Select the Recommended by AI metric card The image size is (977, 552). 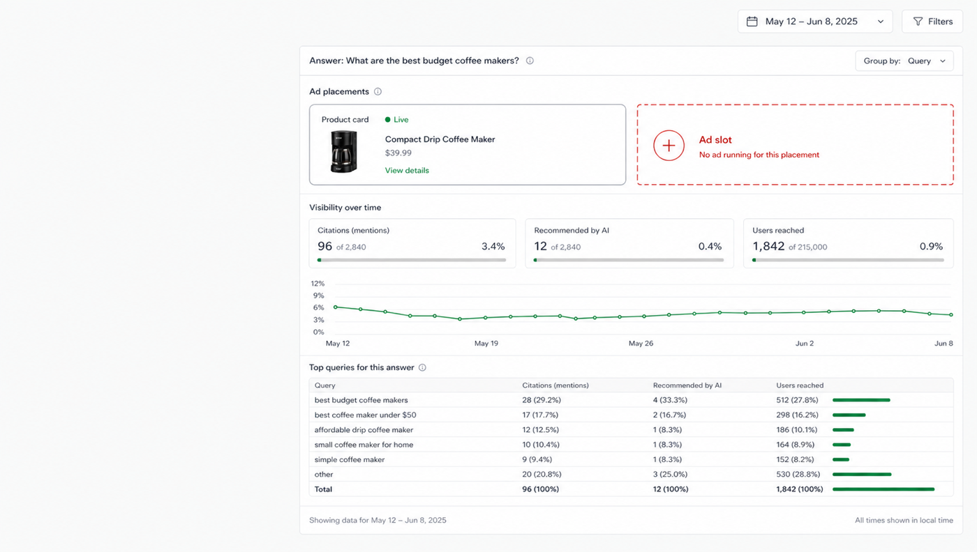click(x=629, y=243)
